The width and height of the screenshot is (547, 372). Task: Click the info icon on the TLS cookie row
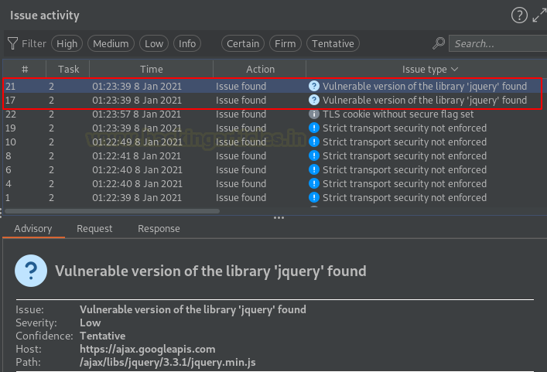pyautogui.click(x=314, y=114)
